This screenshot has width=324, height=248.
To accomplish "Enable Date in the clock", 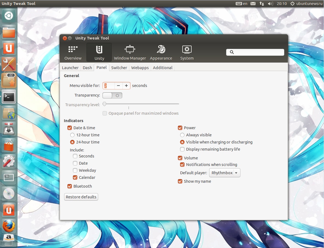I will coord(75,163).
